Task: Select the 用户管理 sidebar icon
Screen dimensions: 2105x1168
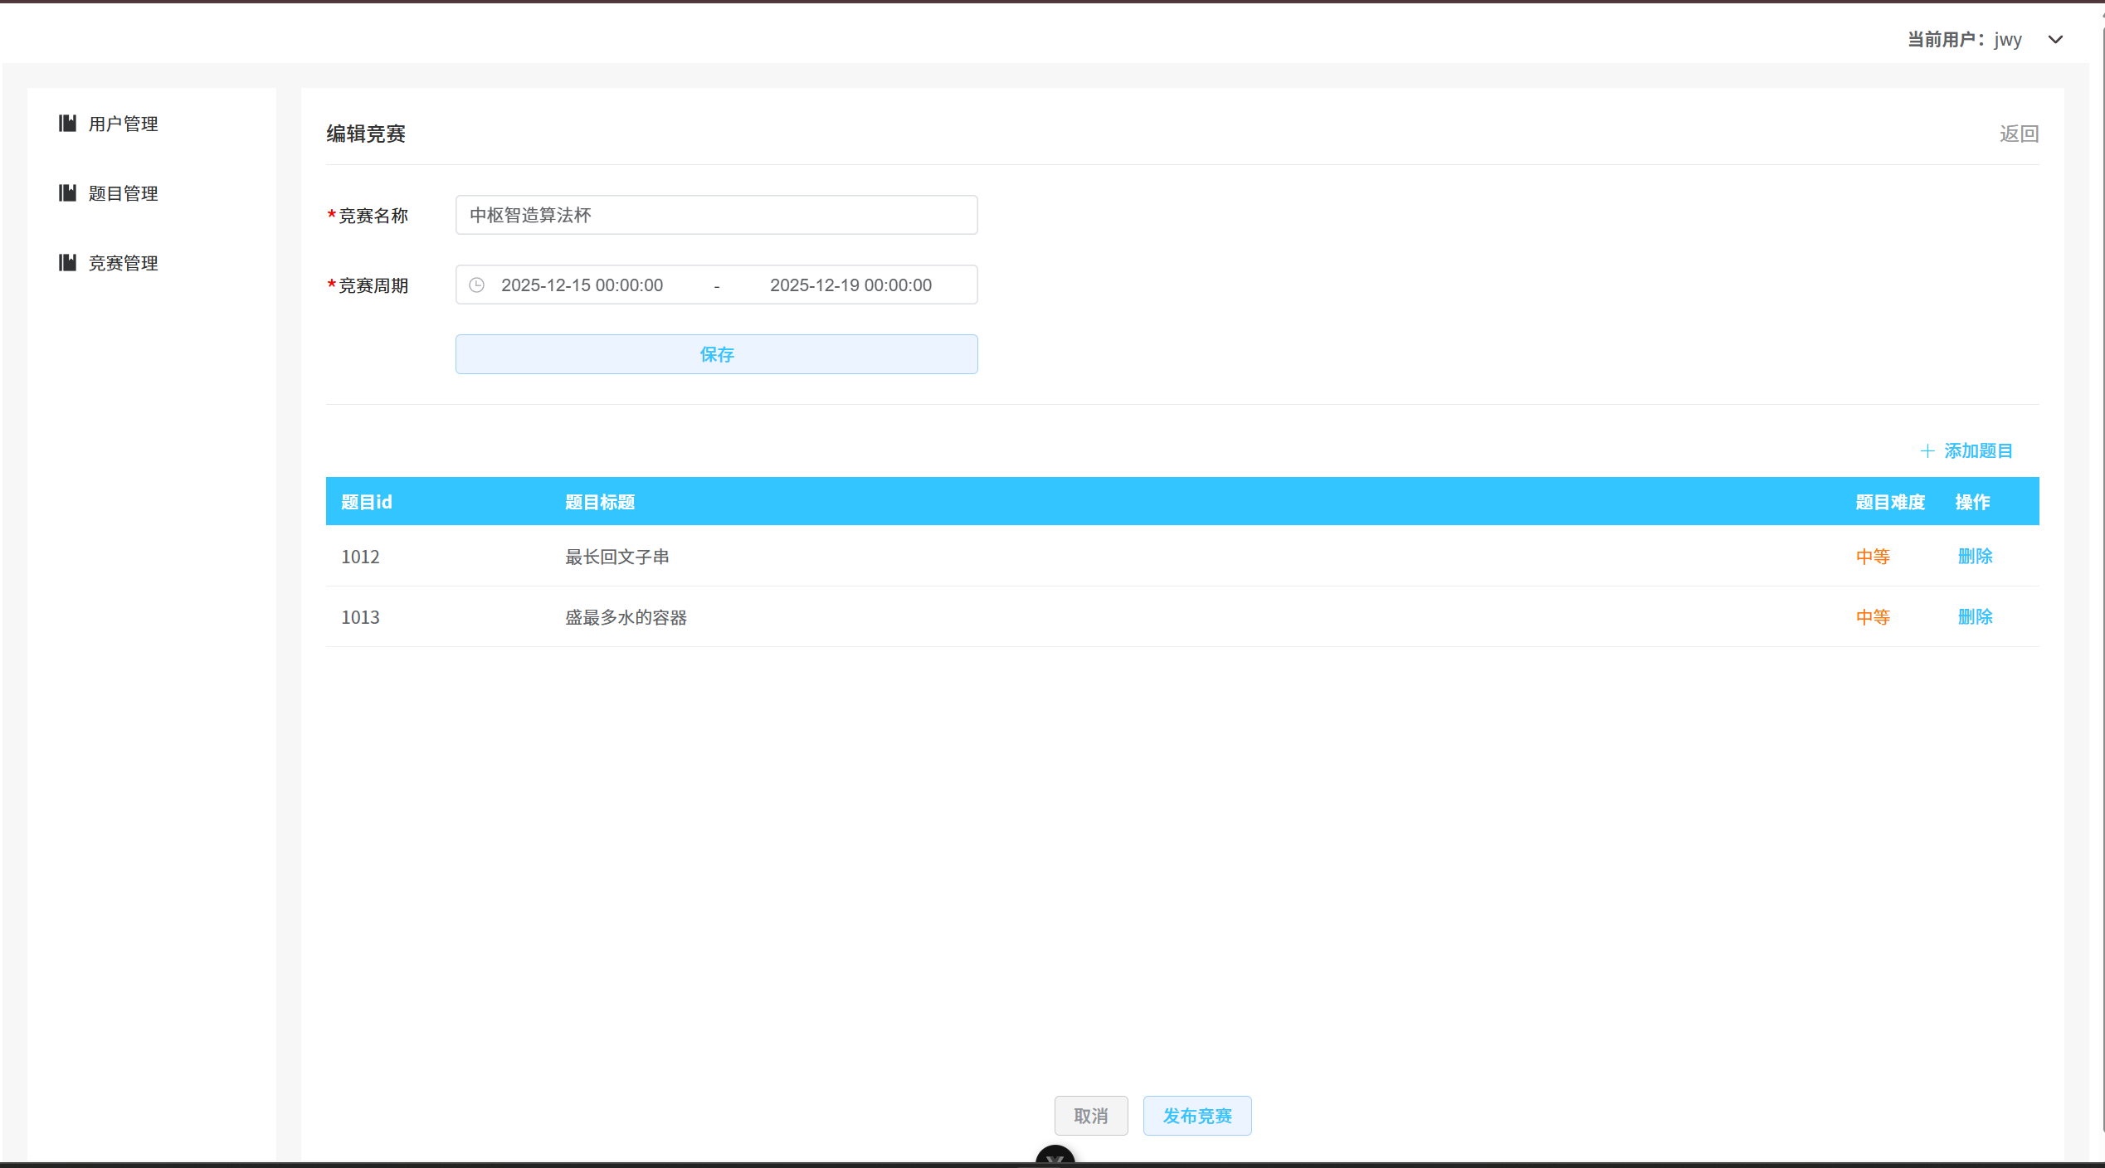Action: [x=68, y=123]
